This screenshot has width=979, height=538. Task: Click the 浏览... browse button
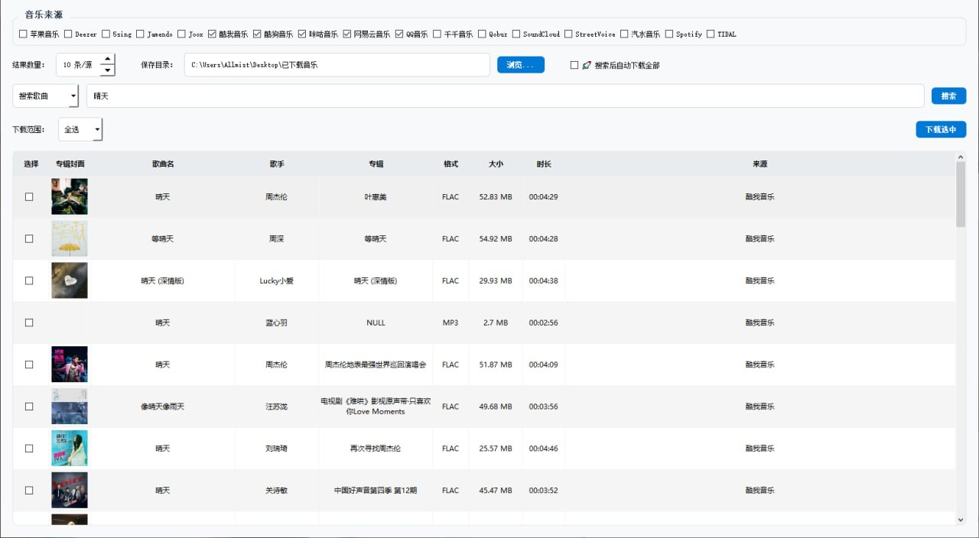[521, 65]
